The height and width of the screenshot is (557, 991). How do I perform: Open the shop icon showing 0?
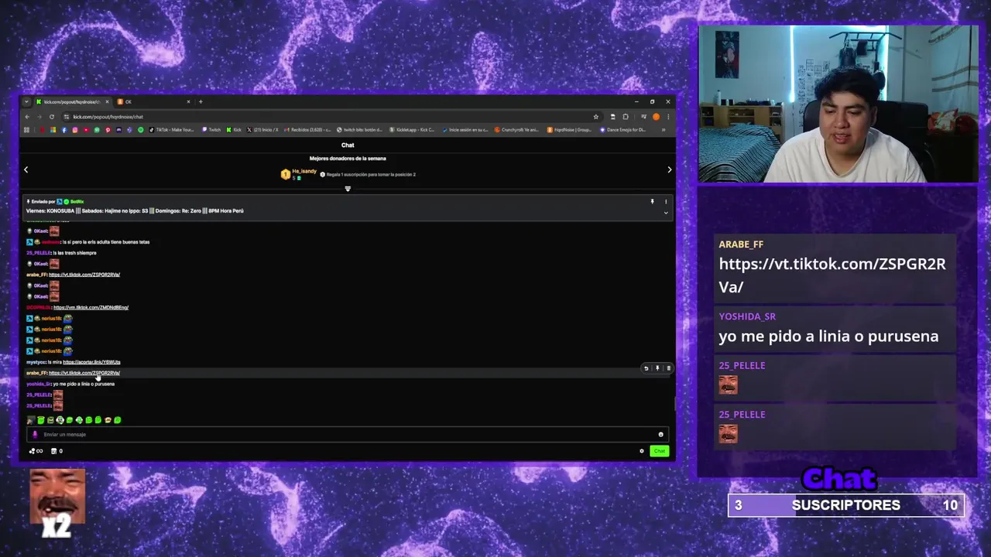(x=57, y=451)
